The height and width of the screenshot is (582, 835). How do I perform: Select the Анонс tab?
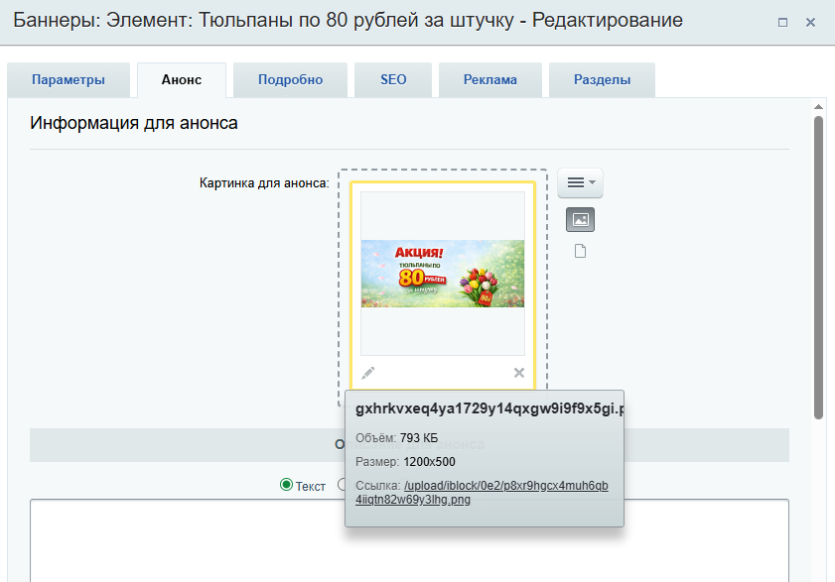(x=182, y=80)
